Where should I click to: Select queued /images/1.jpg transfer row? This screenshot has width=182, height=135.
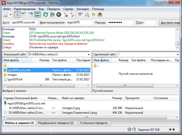click(90, 108)
